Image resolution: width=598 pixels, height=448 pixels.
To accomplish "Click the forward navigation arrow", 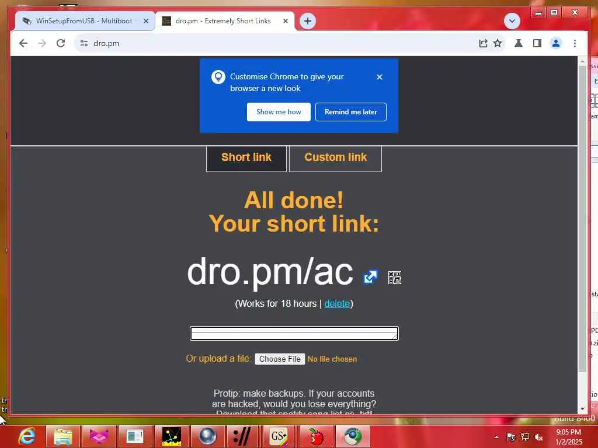I will (x=42, y=43).
